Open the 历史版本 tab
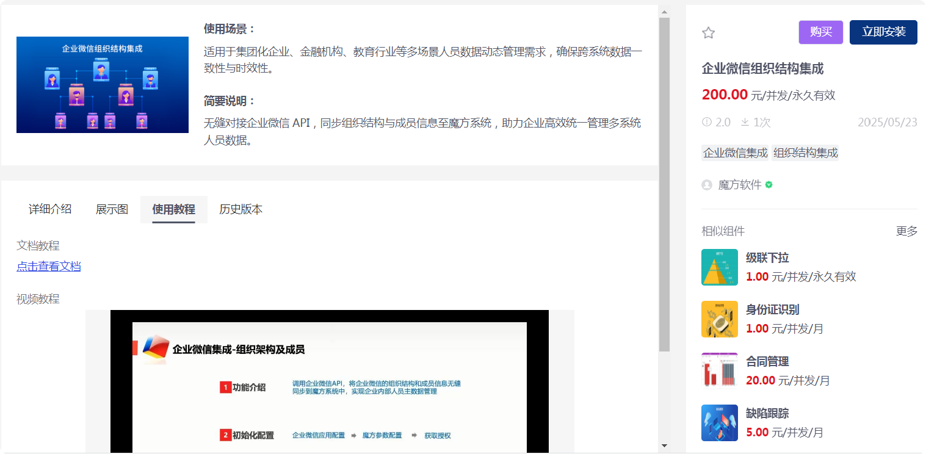 [241, 209]
